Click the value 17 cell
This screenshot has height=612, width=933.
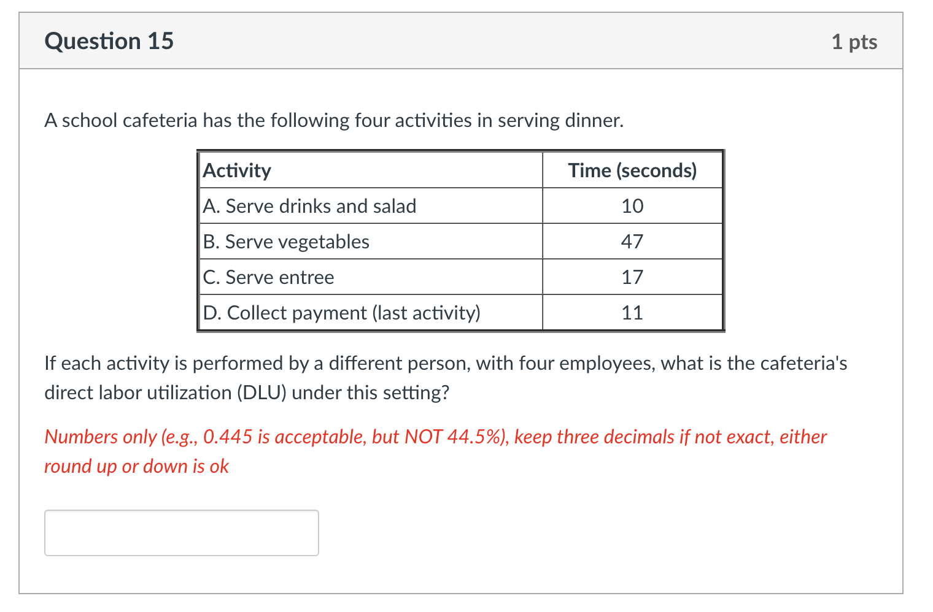(x=633, y=277)
